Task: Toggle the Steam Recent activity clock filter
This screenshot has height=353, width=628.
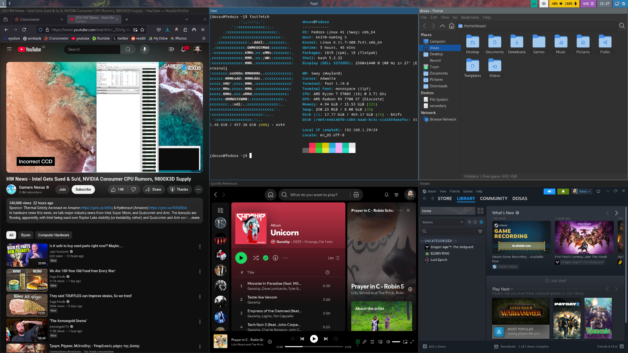Action: click(x=475, y=222)
